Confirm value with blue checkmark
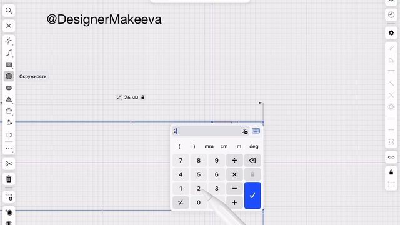Screen dimensions: 400x225 252,196
